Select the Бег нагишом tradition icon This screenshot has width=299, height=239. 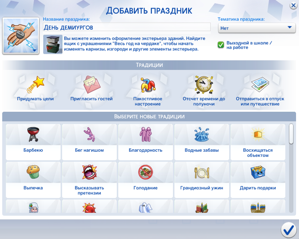pos(89,135)
